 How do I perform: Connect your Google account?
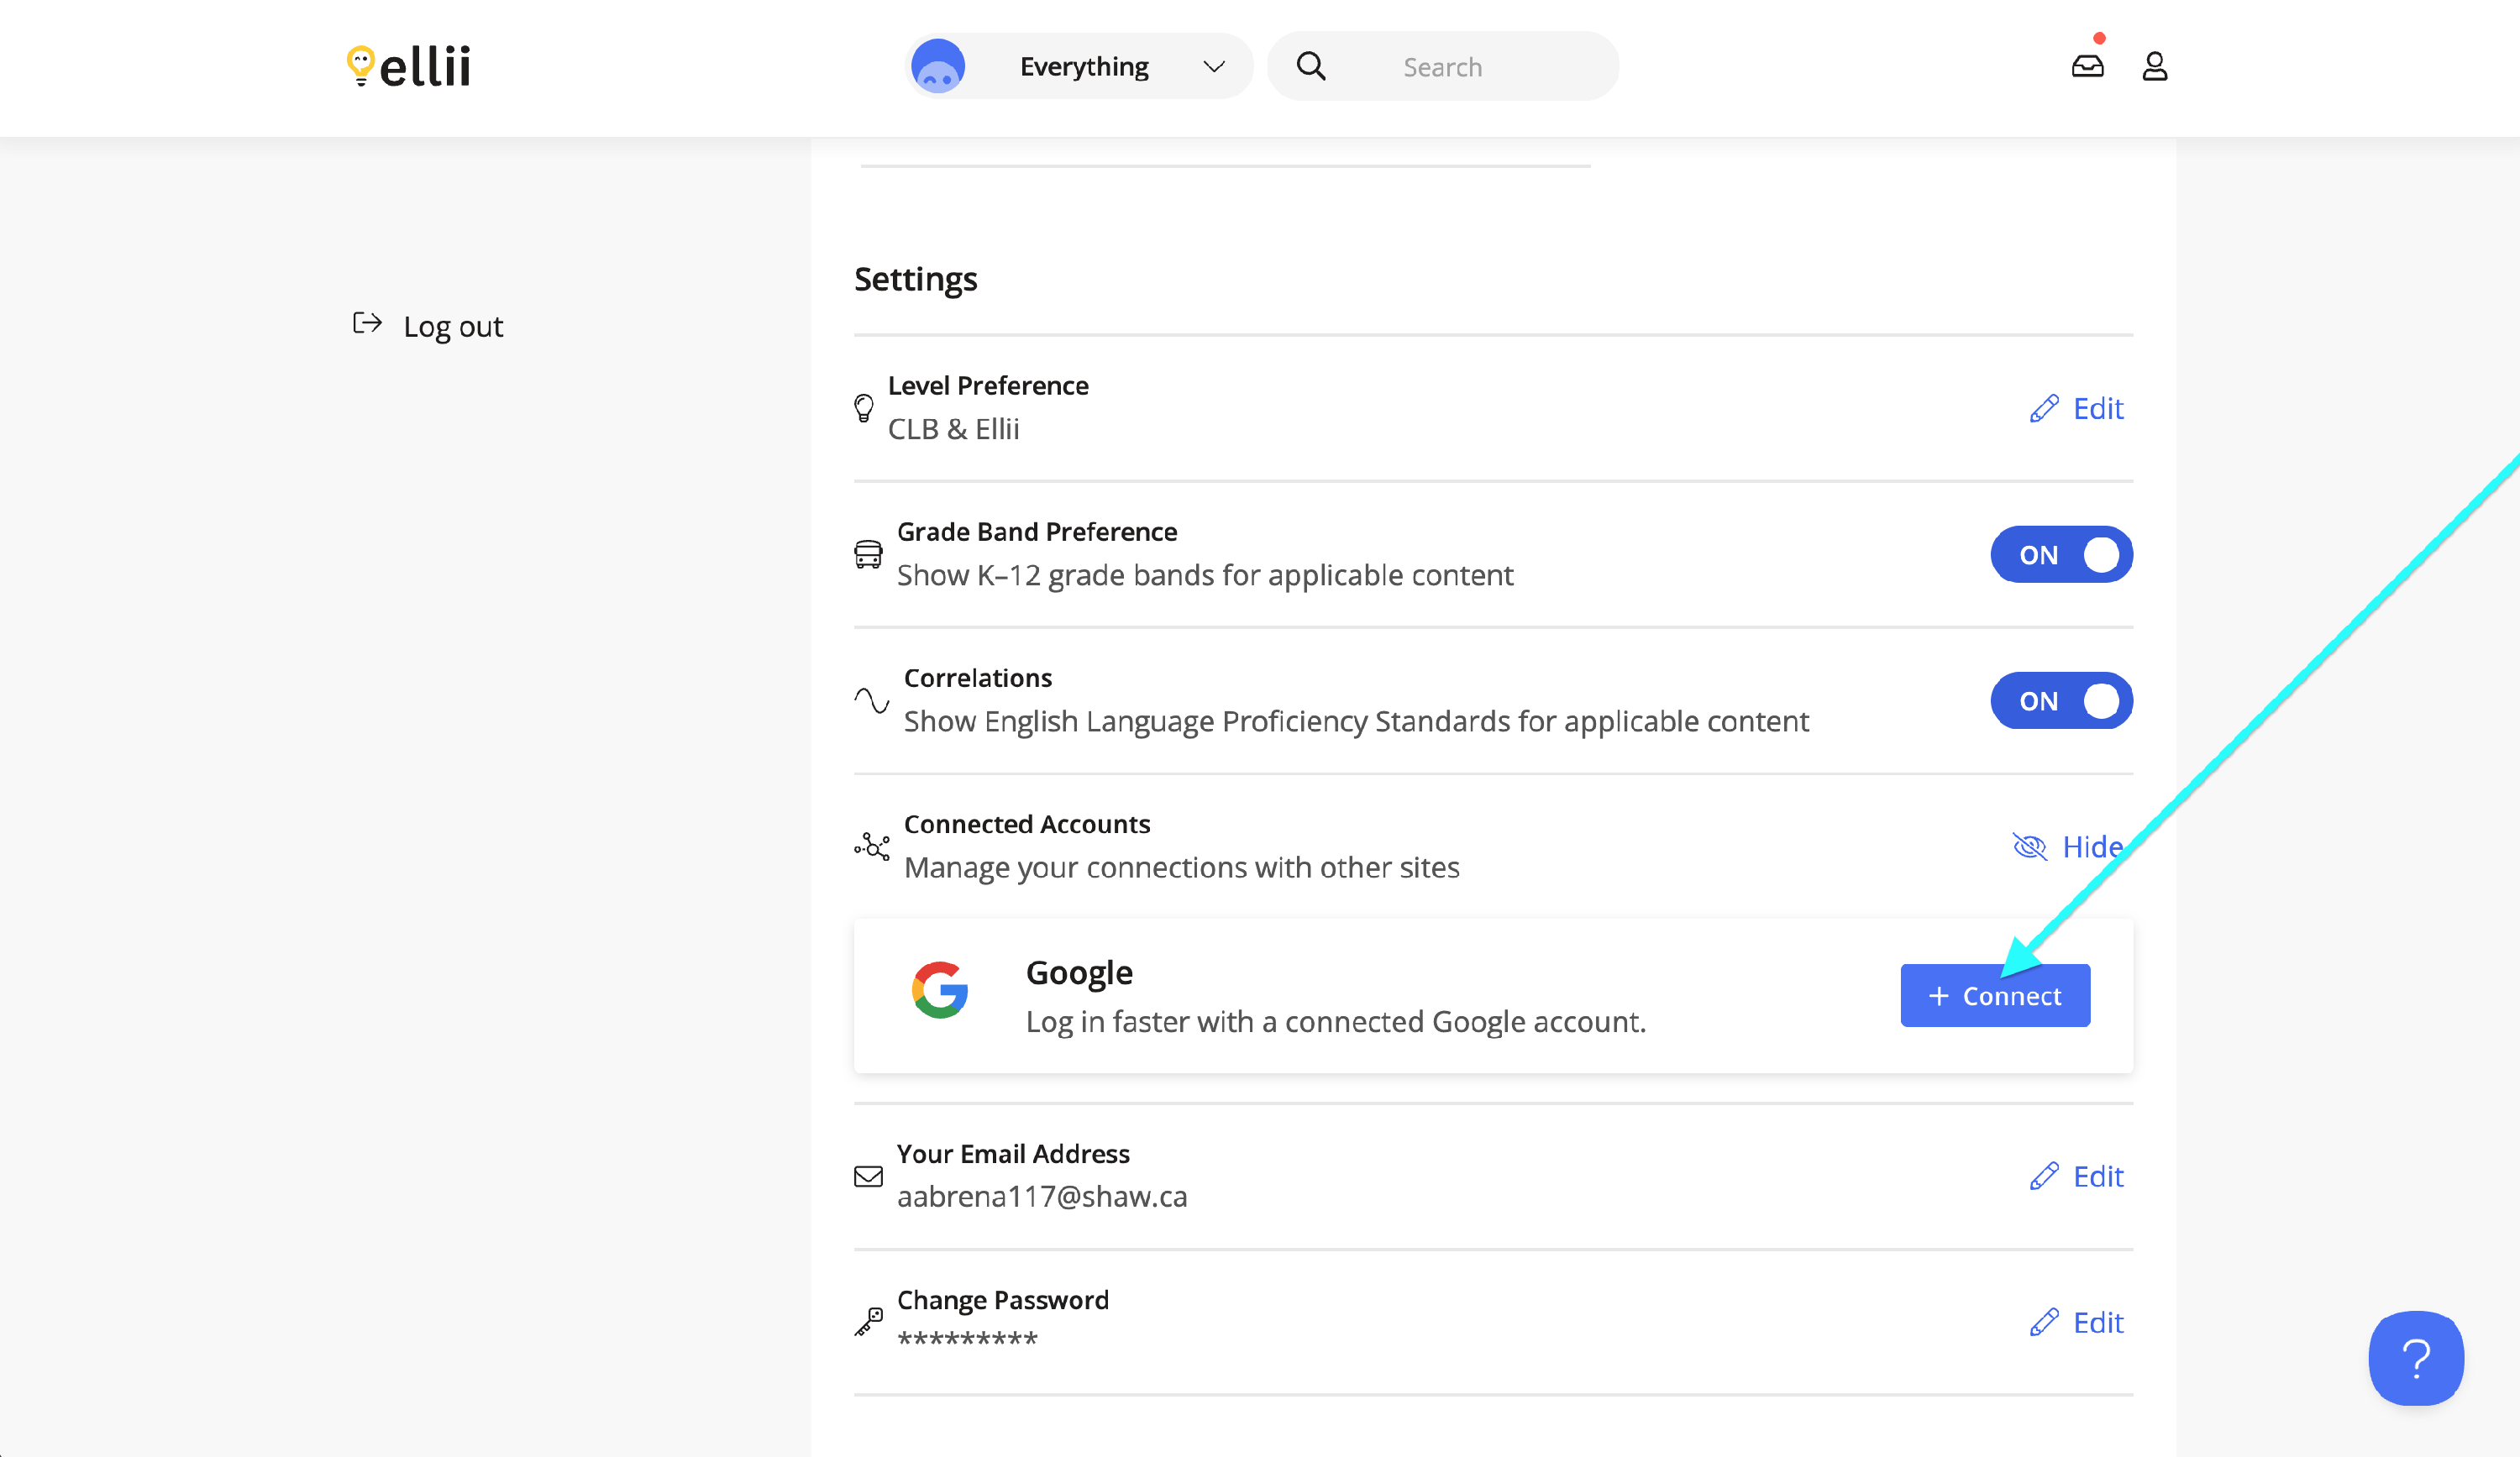(1994, 995)
